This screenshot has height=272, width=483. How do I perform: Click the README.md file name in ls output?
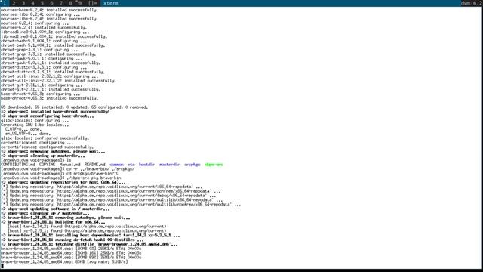[94, 165]
